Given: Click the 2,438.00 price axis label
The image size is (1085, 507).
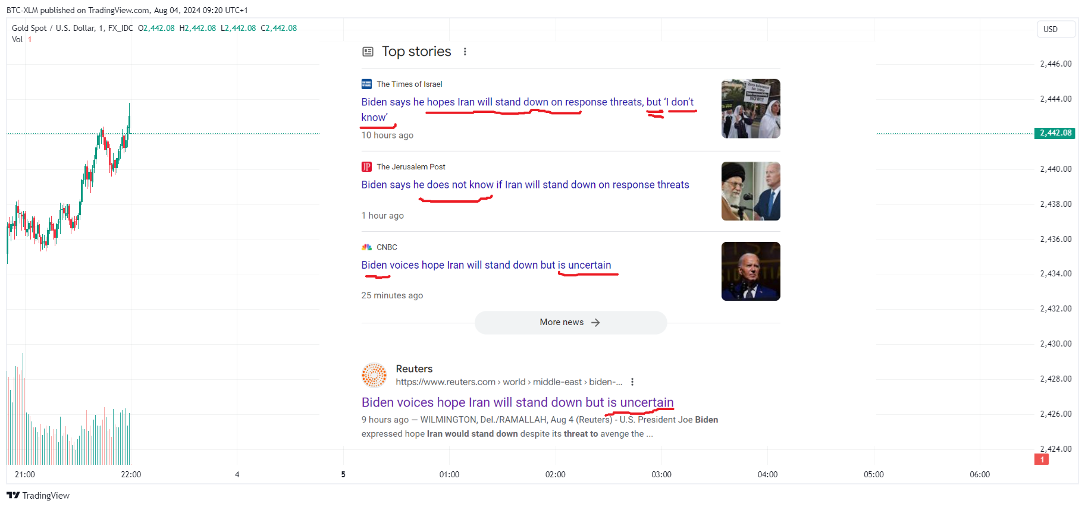Looking at the screenshot, I should coord(1055,204).
